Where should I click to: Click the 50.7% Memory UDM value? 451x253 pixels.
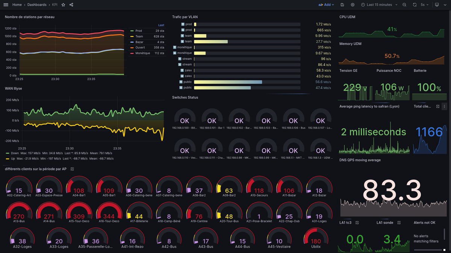(x=392, y=56)
